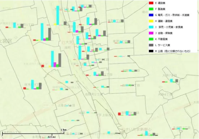Click the green swatch for K 不動産業
The height and width of the screenshot is (139, 199).
point(151,39)
